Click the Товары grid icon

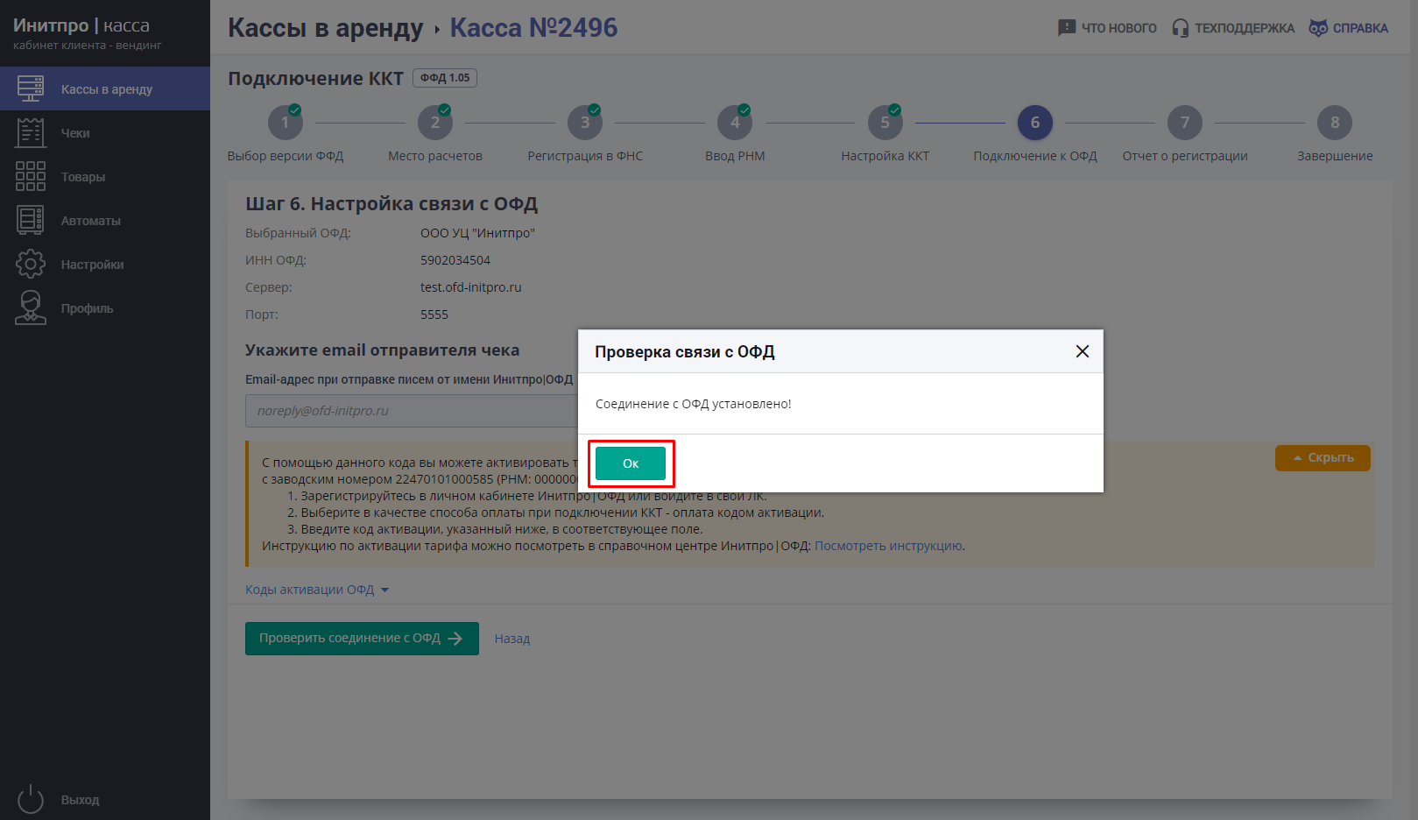click(x=31, y=176)
